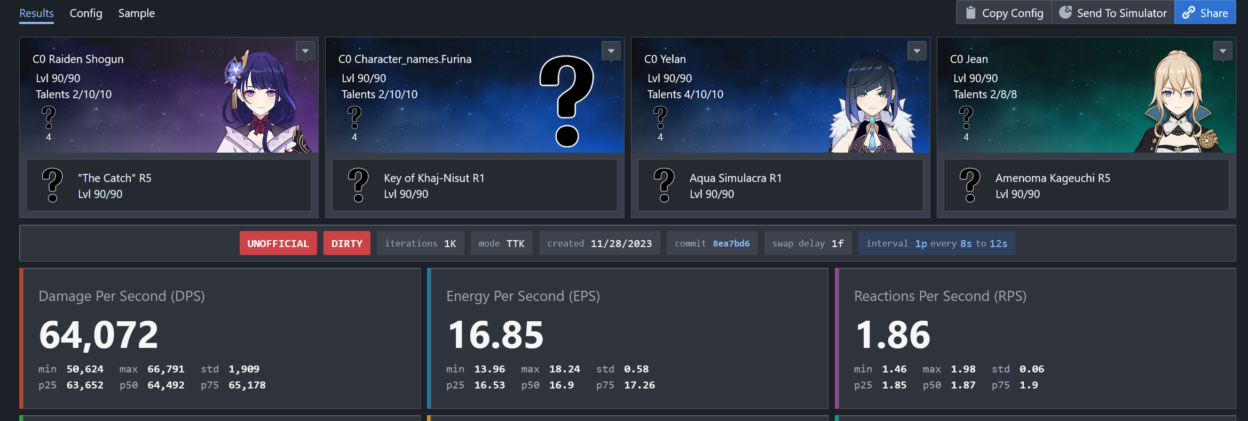Click the simulator icon on Send To Simulator
The height and width of the screenshot is (421, 1248).
(x=1065, y=12)
